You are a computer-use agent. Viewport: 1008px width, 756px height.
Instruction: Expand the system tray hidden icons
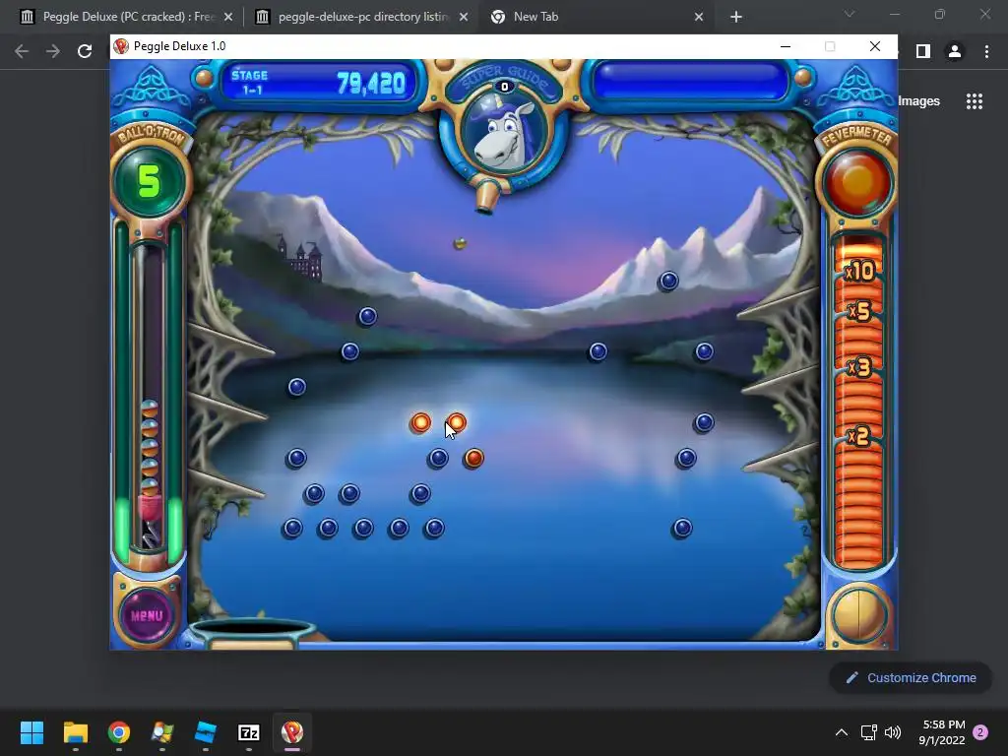click(841, 732)
